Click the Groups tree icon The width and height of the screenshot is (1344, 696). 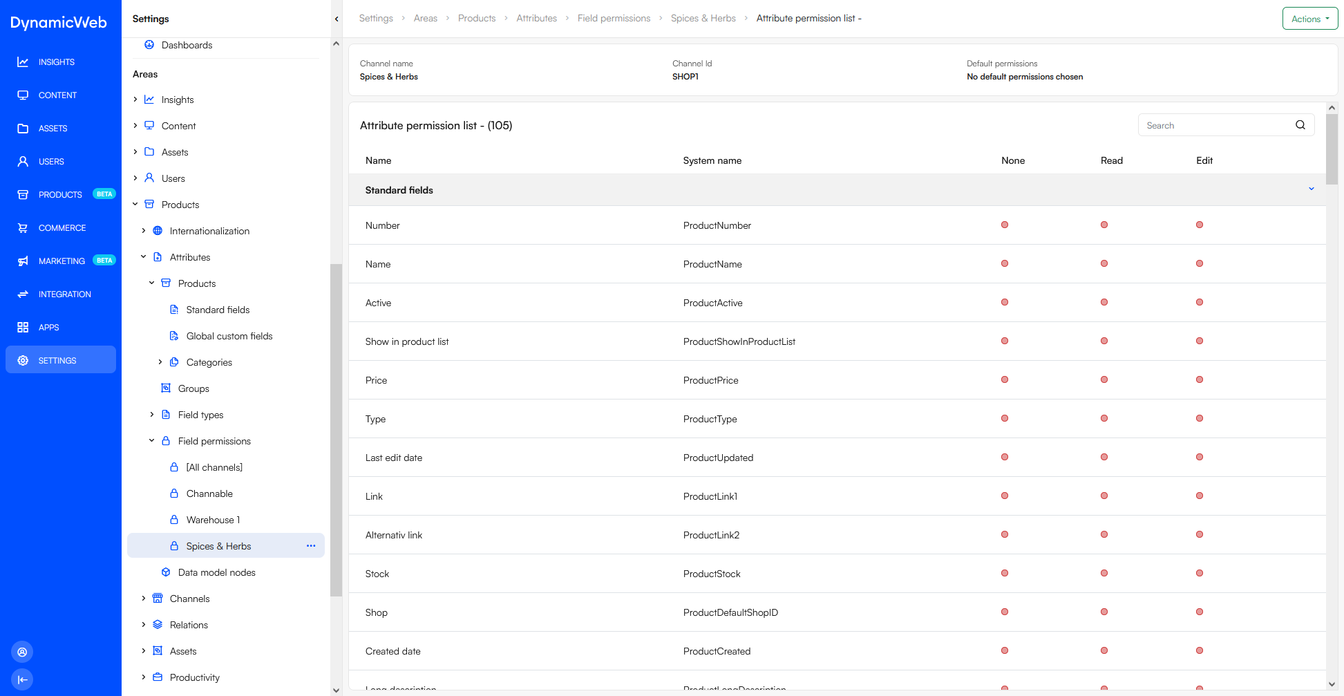[x=166, y=388]
